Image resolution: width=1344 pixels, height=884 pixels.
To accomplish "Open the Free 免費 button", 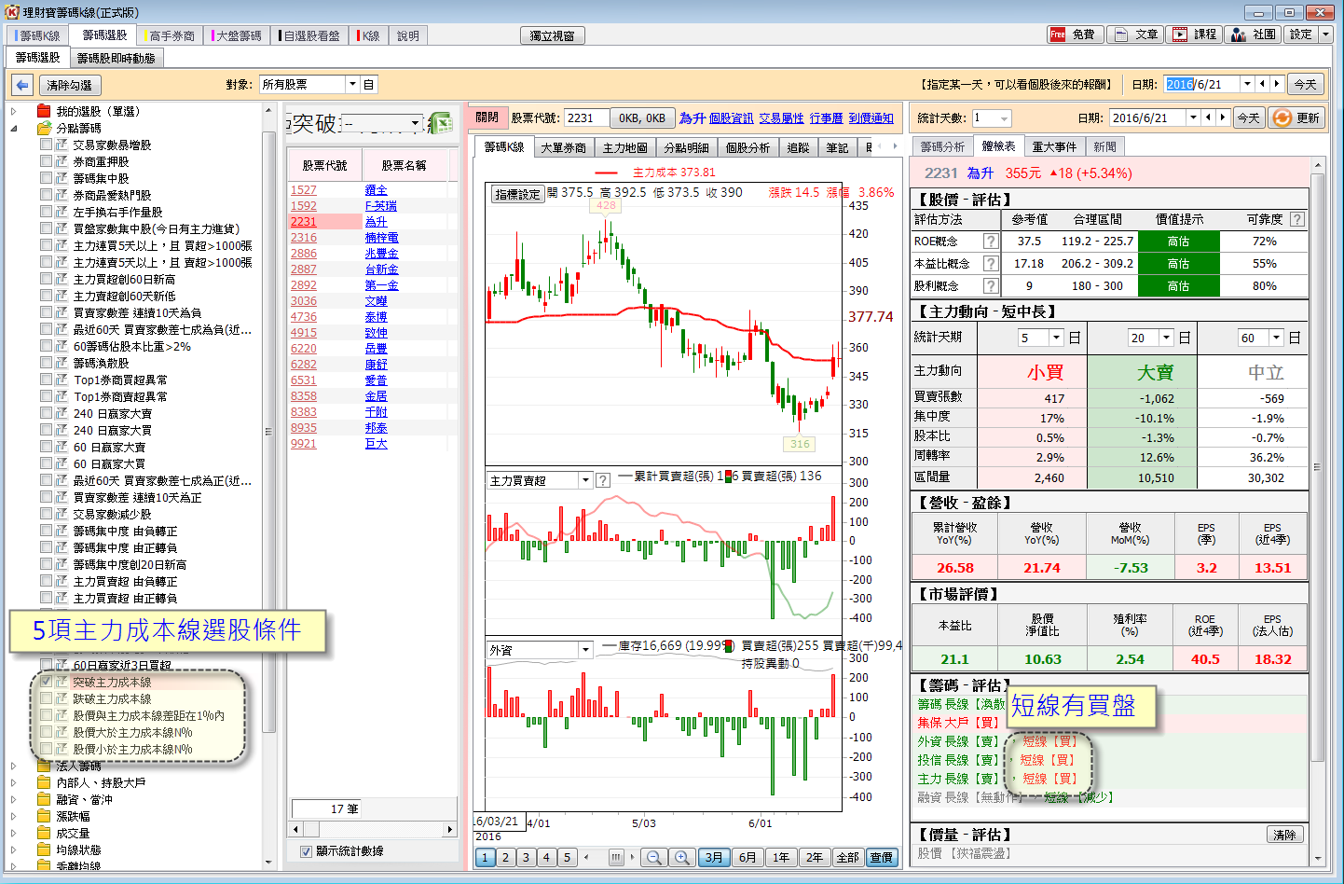I will pyautogui.click(x=1074, y=35).
